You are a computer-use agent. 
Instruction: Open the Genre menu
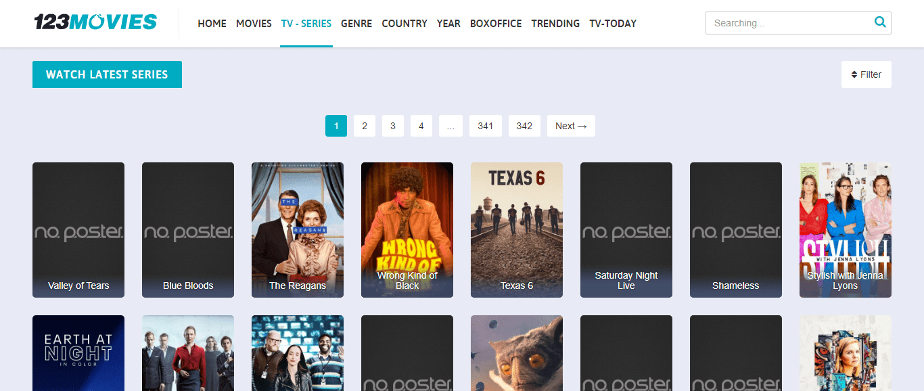tap(356, 23)
